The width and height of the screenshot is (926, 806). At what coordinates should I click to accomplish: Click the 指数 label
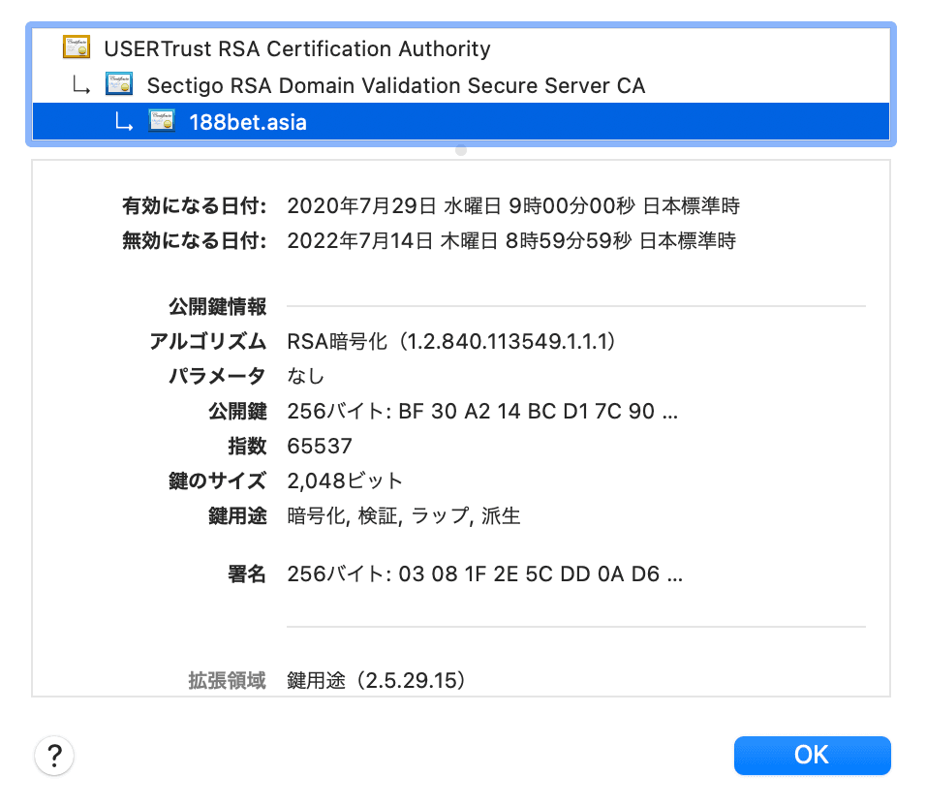tap(247, 446)
